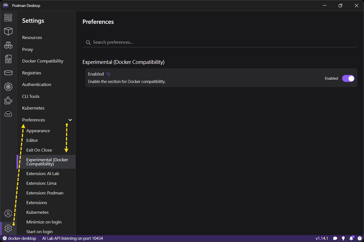Select Exit On Close preferences
364x242 pixels.
(39, 150)
